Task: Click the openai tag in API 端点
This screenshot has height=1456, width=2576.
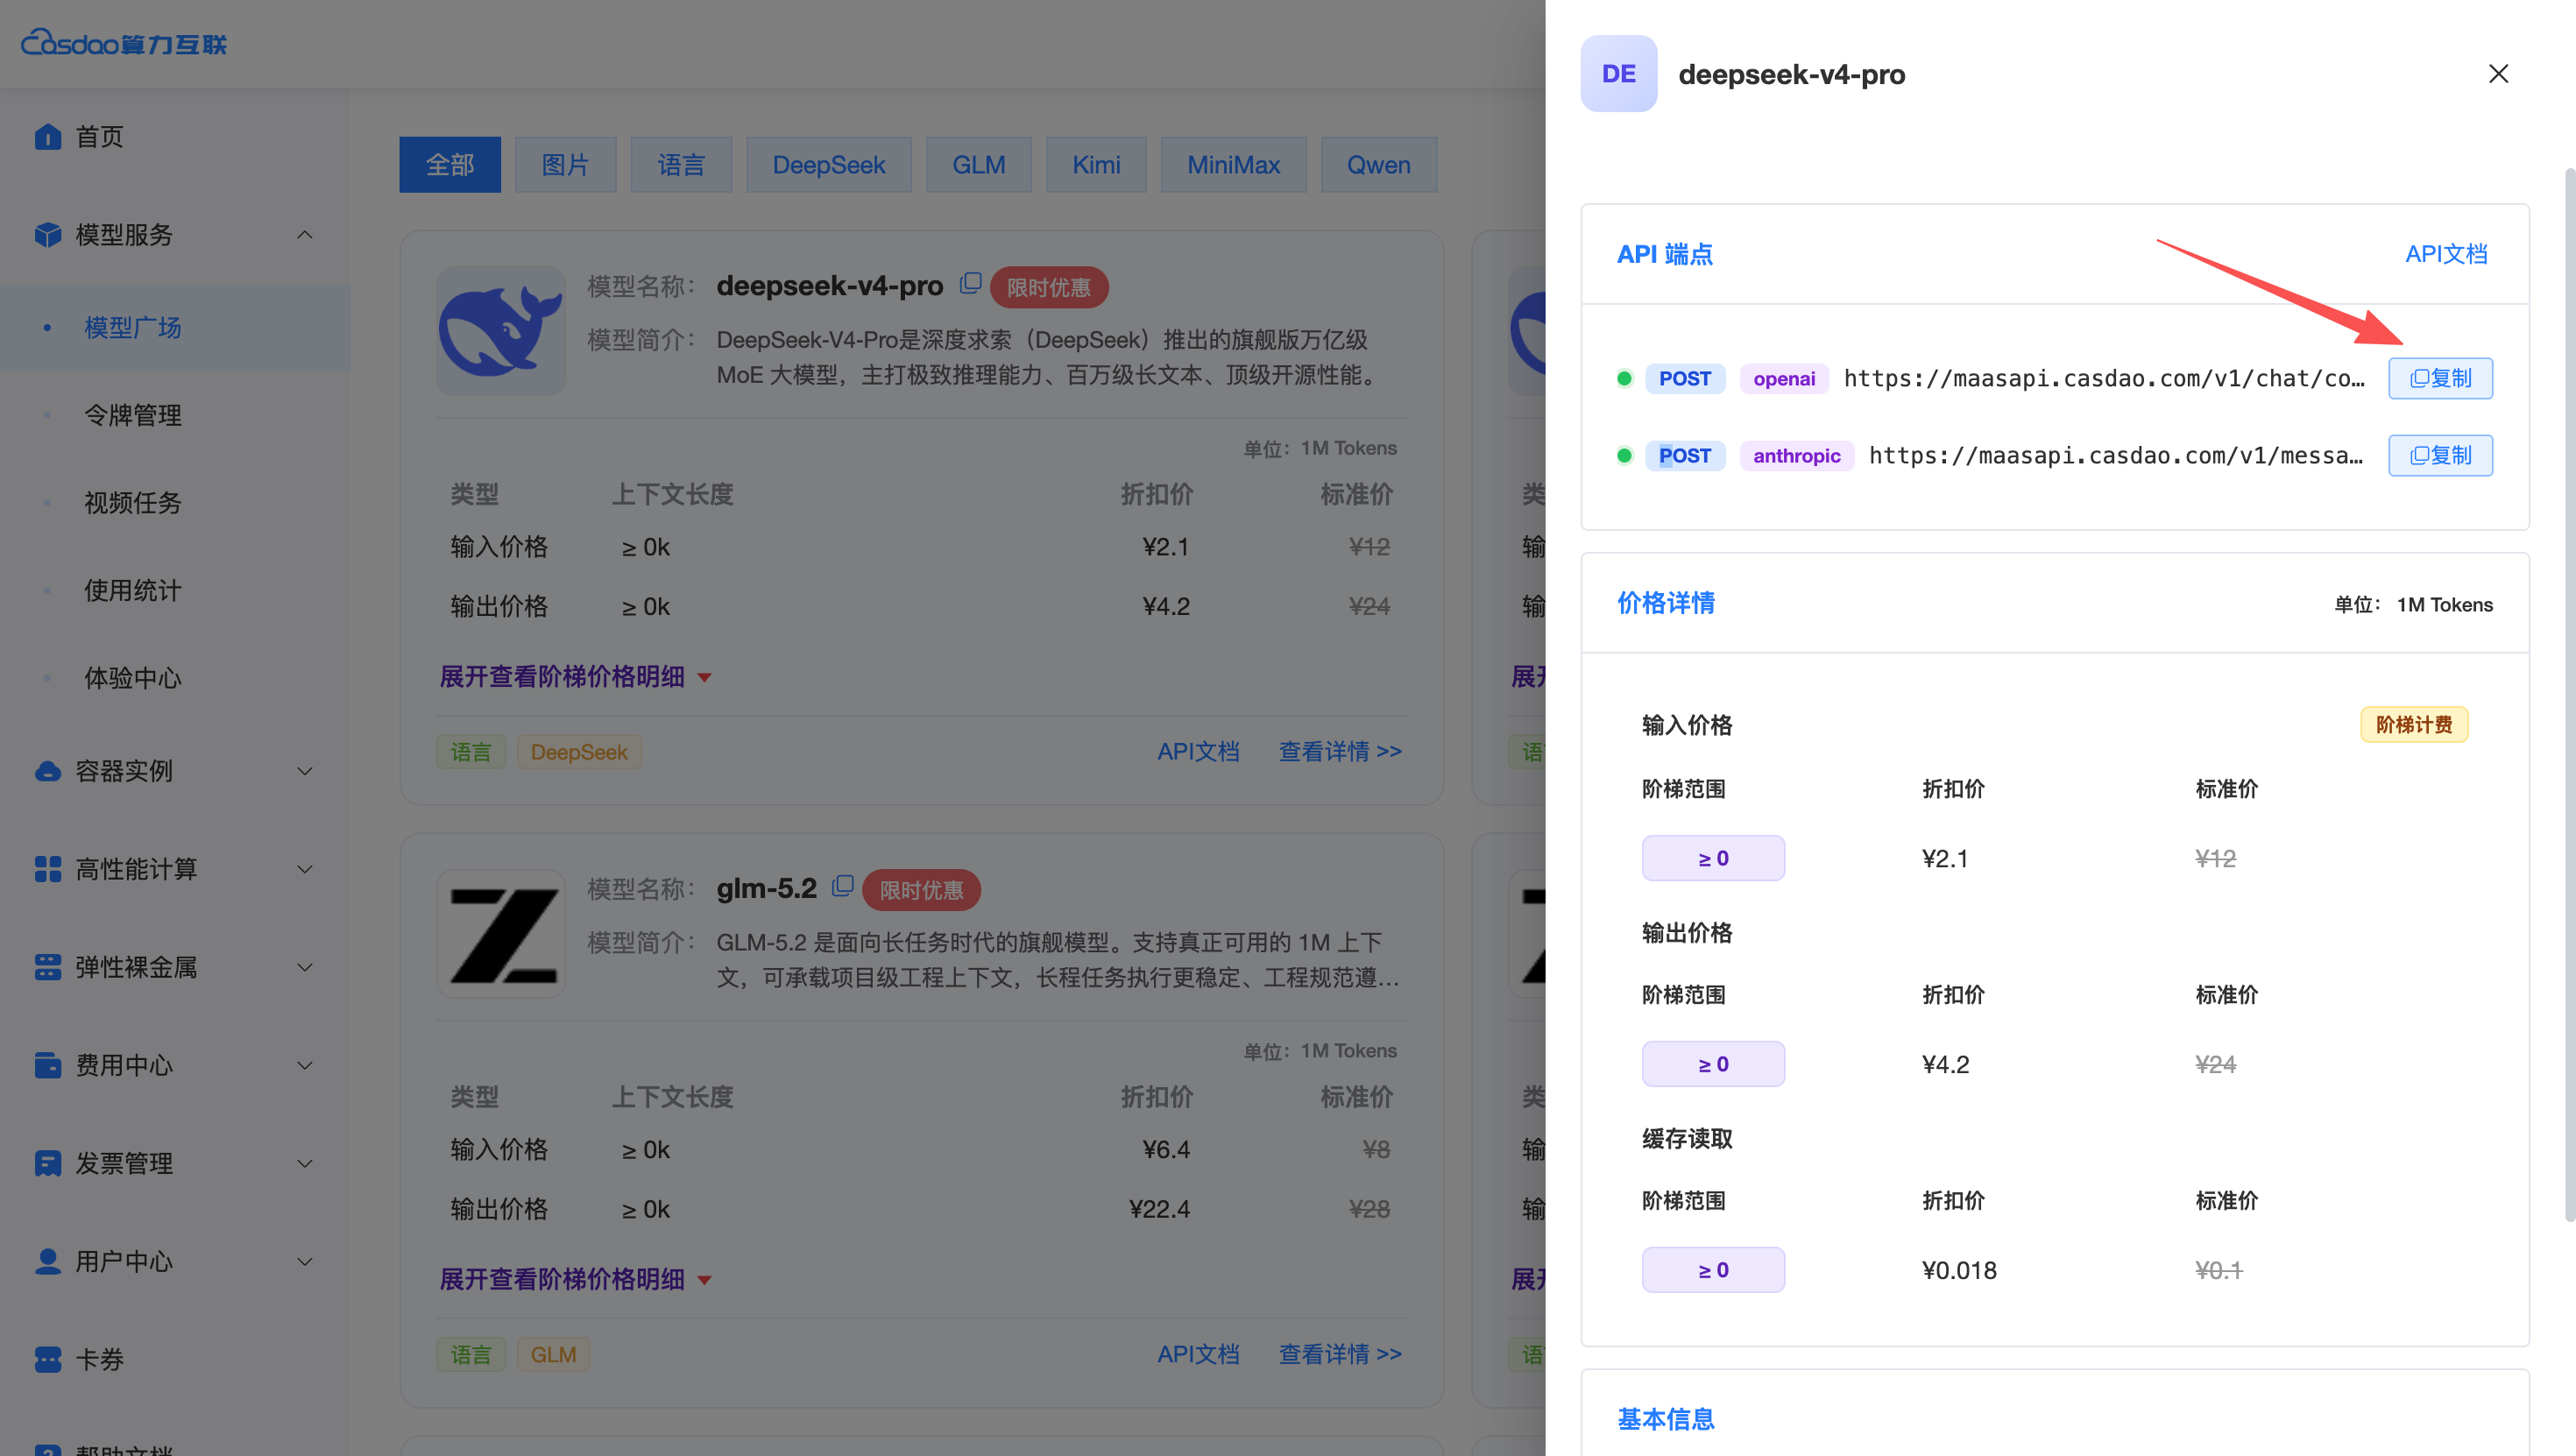Action: click(1784, 378)
